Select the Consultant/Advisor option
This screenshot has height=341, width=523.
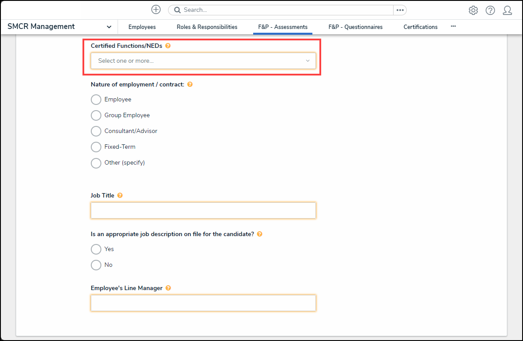[x=96, y=131]
